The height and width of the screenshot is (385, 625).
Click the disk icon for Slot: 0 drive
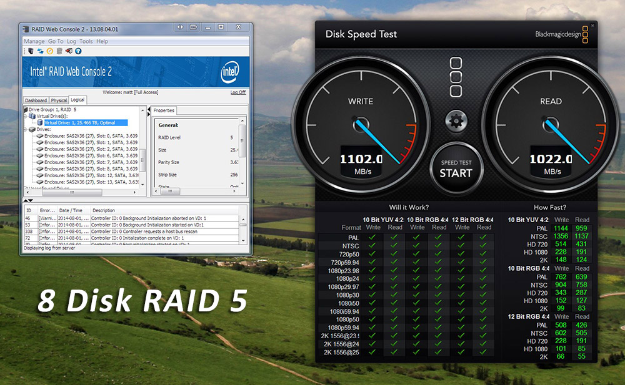coord(40,136)
